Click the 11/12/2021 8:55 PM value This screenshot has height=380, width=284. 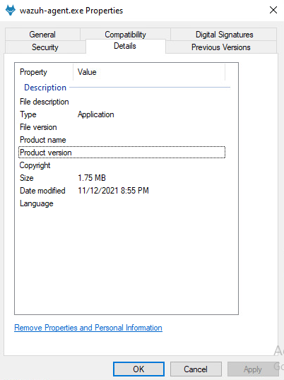coord(113,191)
